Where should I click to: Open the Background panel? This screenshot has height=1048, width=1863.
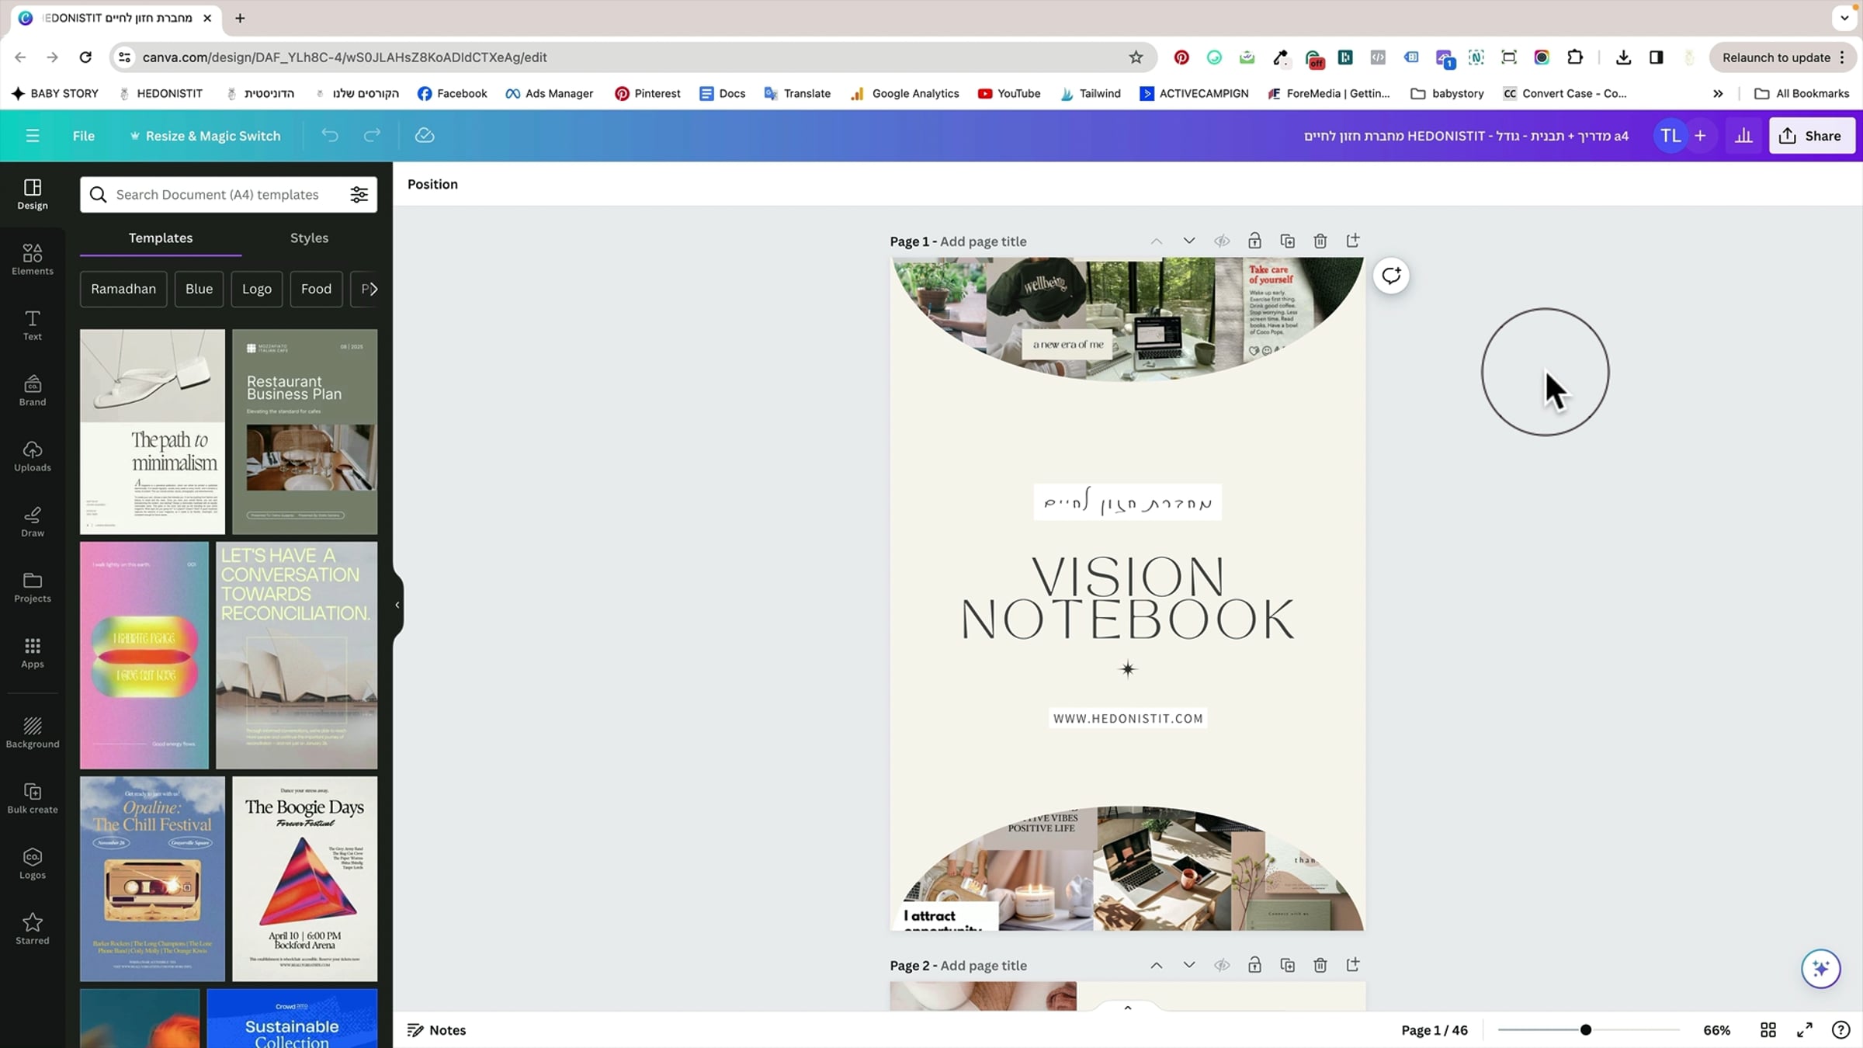coord(33,732)
